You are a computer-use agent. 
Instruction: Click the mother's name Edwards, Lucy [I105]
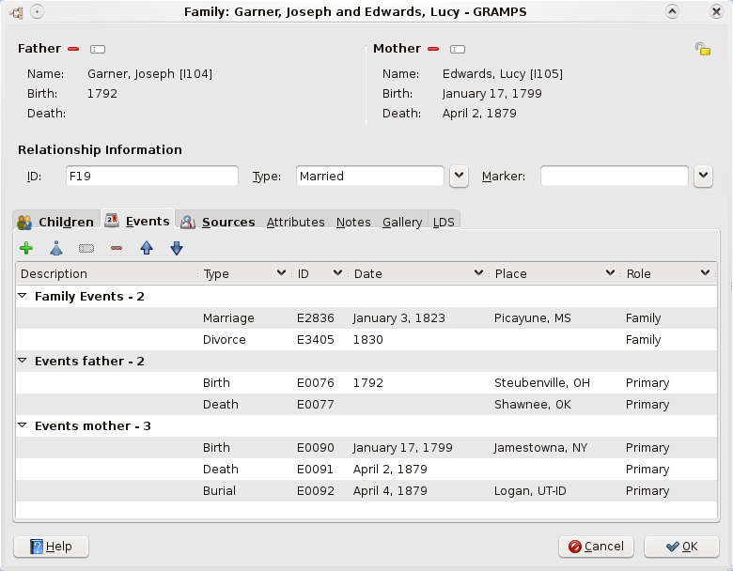503,74
